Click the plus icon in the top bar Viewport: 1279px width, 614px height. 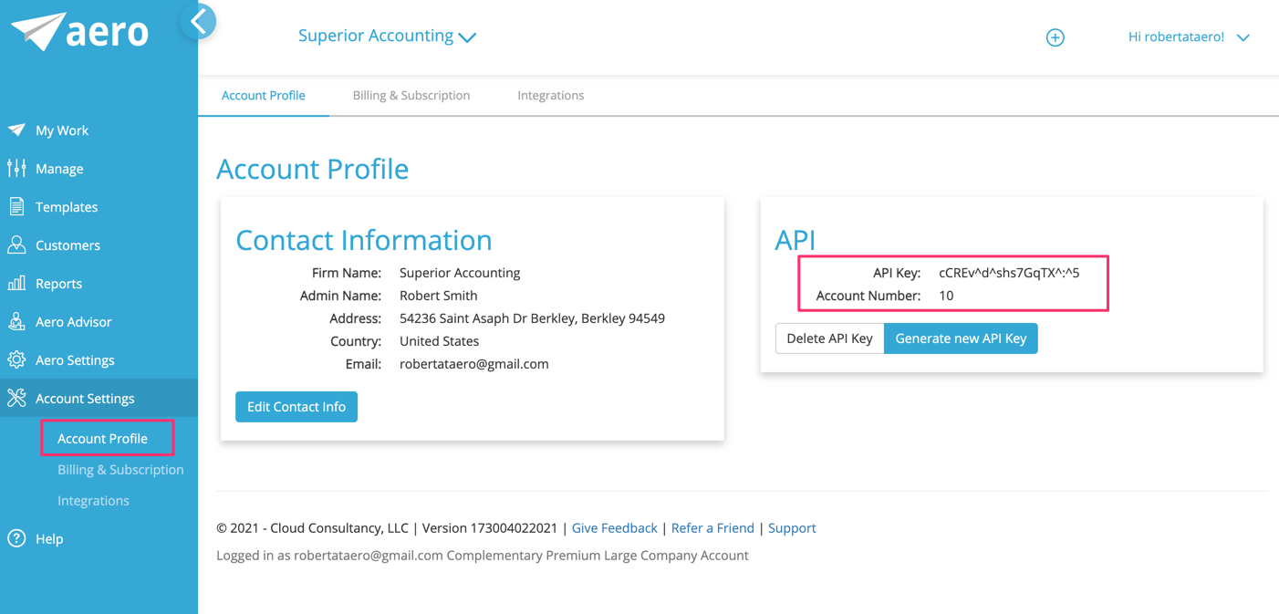(1055, 37)
